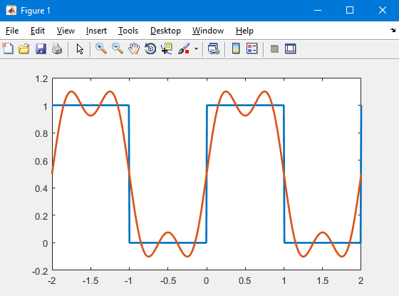Hide plot tools with the gray square icon

pyautogui.click(x=274, y=49)
